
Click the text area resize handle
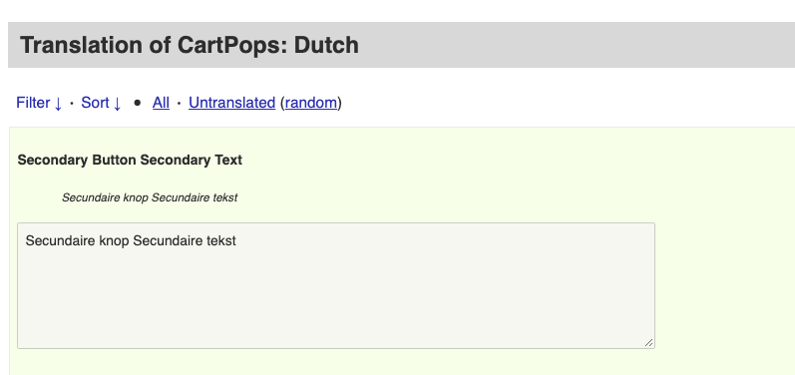coord(649,343)
